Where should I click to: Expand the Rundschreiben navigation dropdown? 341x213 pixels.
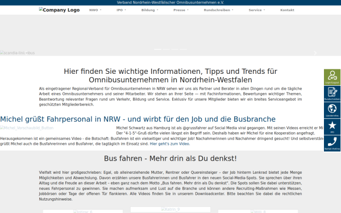coord(218,10)
